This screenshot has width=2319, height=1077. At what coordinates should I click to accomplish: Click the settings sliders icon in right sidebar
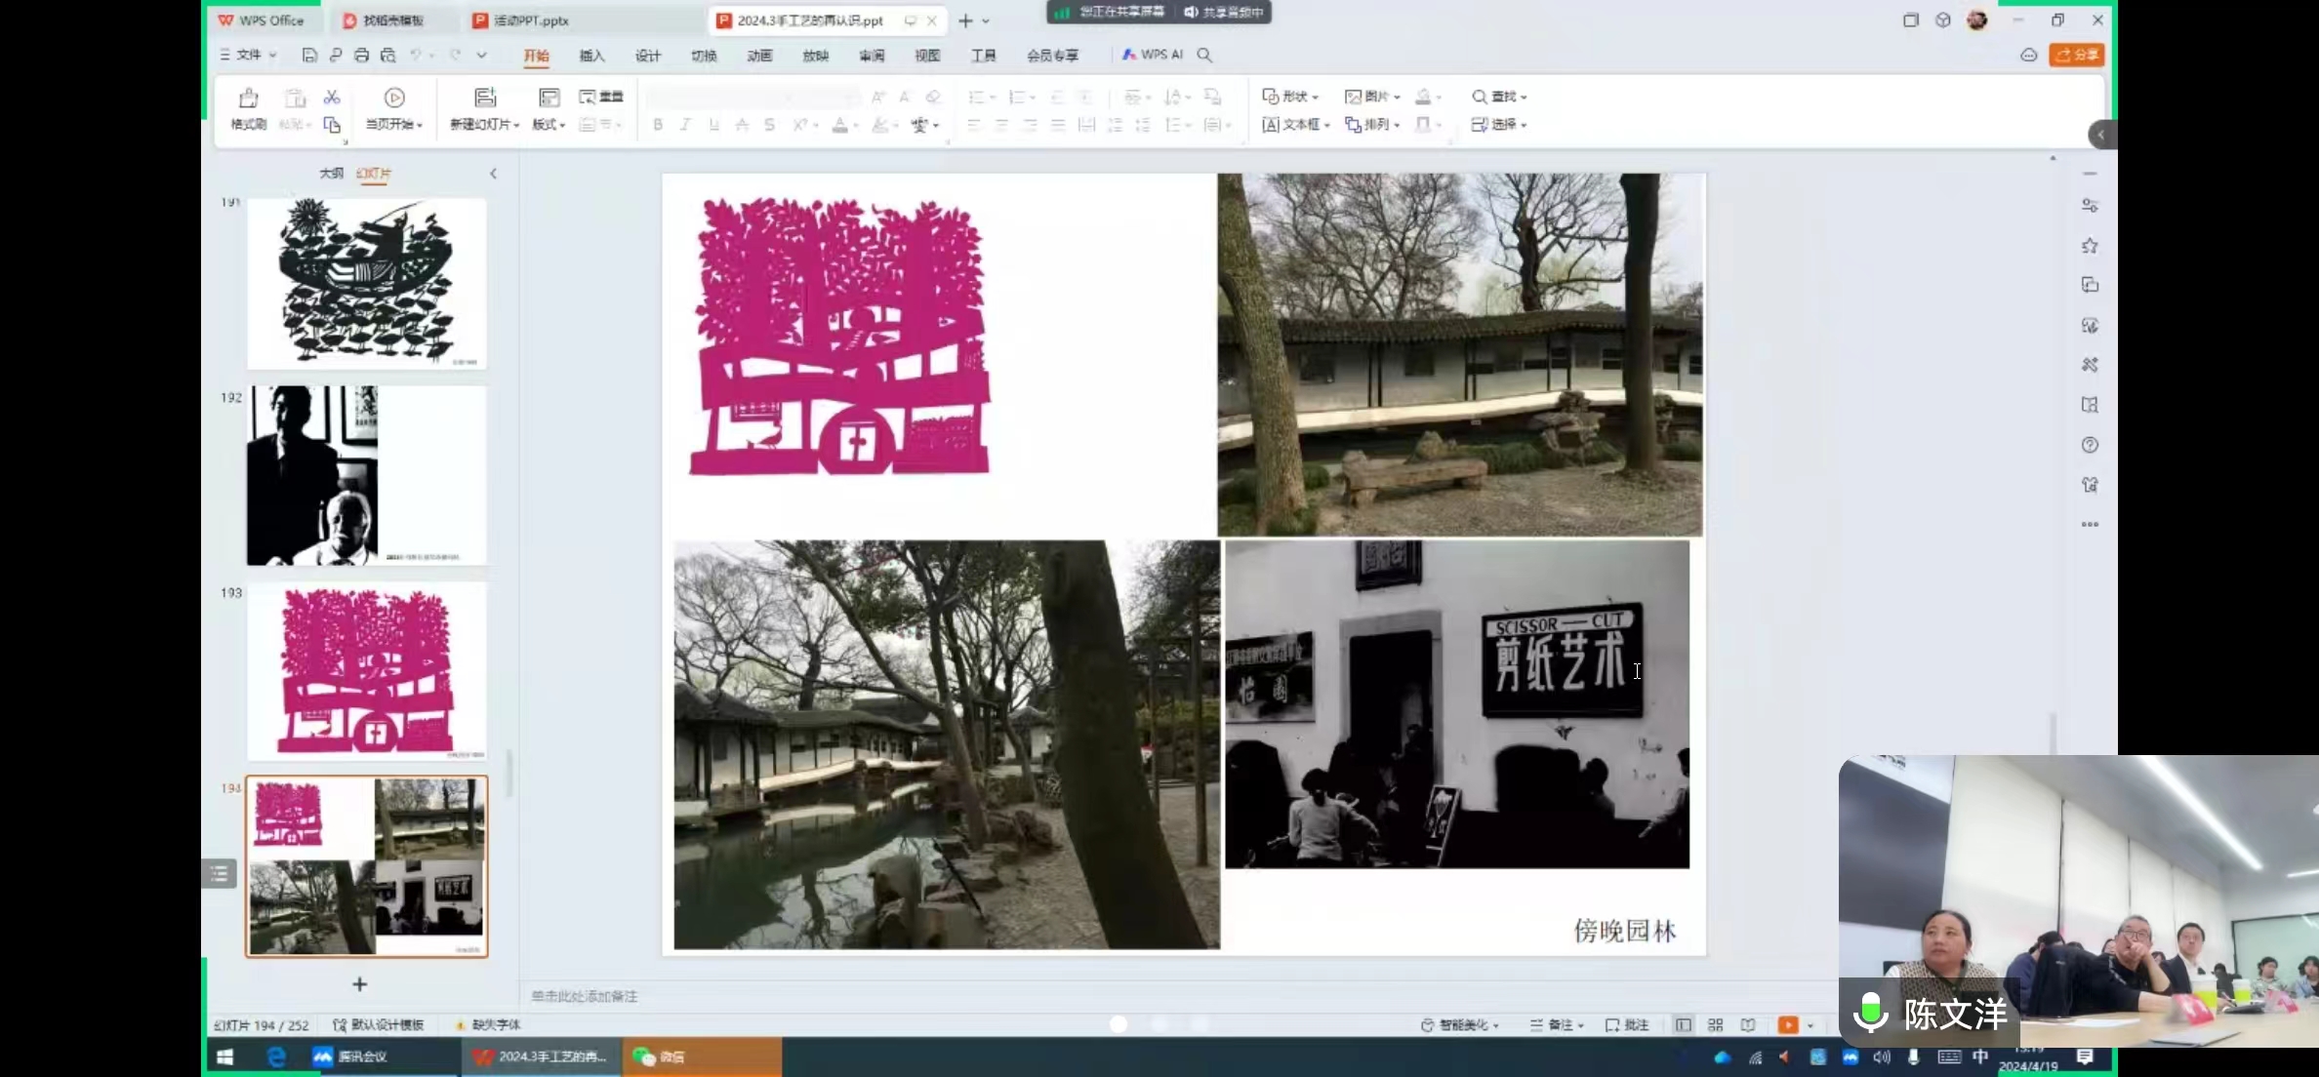pos(2090,206)
